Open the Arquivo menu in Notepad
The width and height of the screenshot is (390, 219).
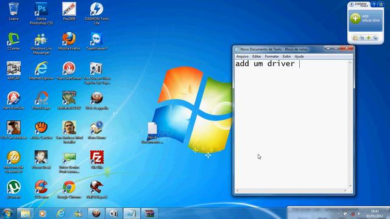(x=242, y=57)
